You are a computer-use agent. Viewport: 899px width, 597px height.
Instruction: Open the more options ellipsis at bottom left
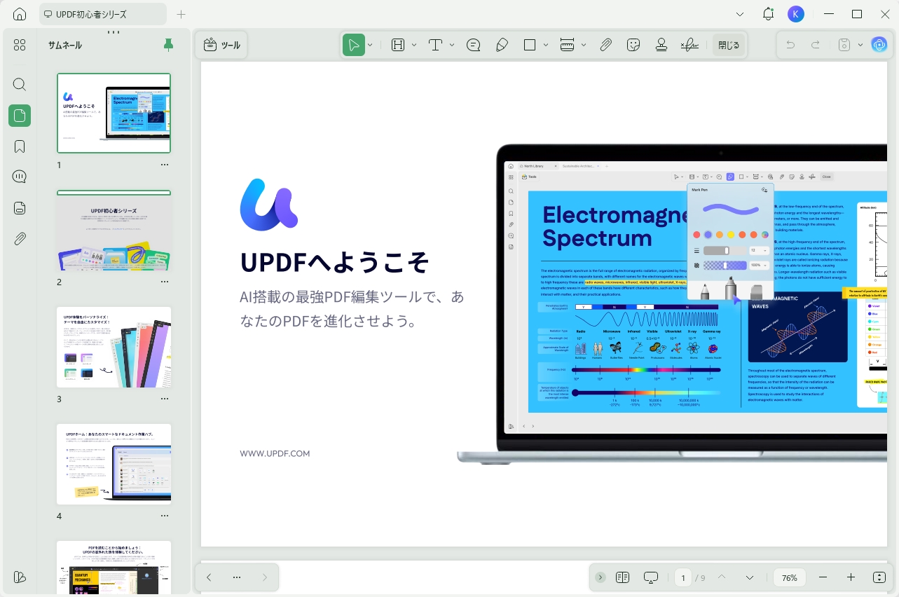click(237, 577)
